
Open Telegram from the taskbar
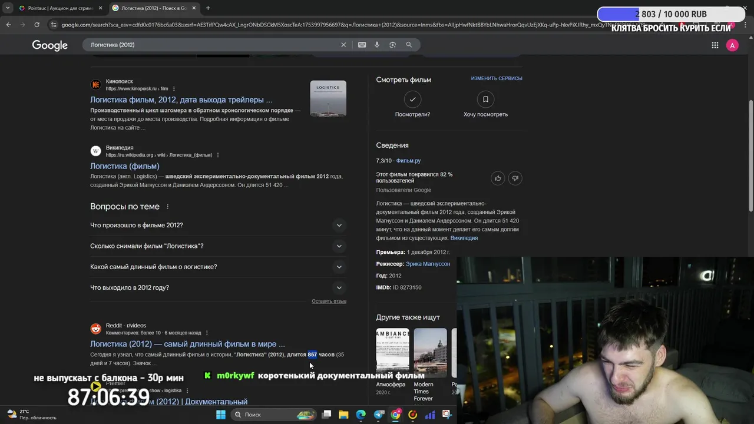(x=379, y=415)
